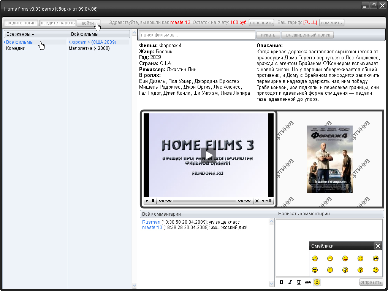Click the password field введите пароль

tap(58, 23)
